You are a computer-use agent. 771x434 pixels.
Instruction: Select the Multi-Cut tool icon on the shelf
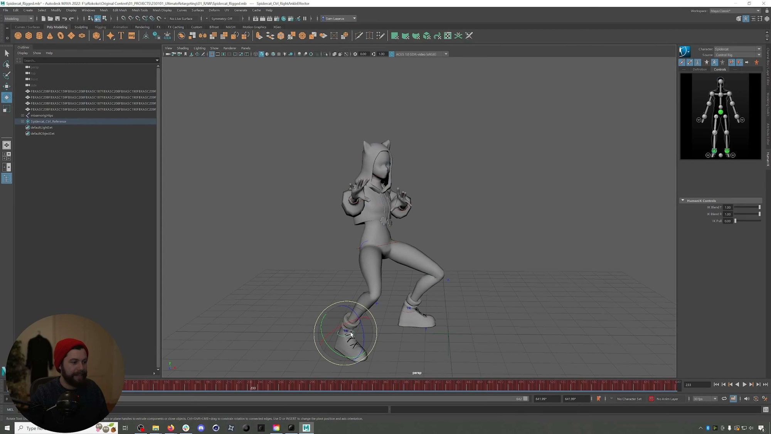358,35
